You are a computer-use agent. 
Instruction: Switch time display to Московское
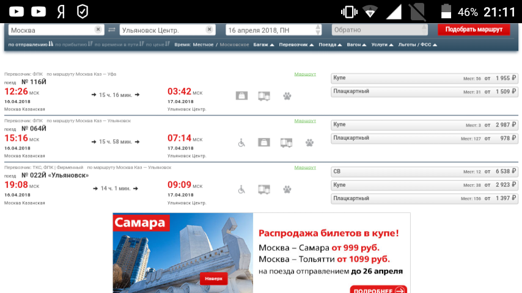point(234,45)
